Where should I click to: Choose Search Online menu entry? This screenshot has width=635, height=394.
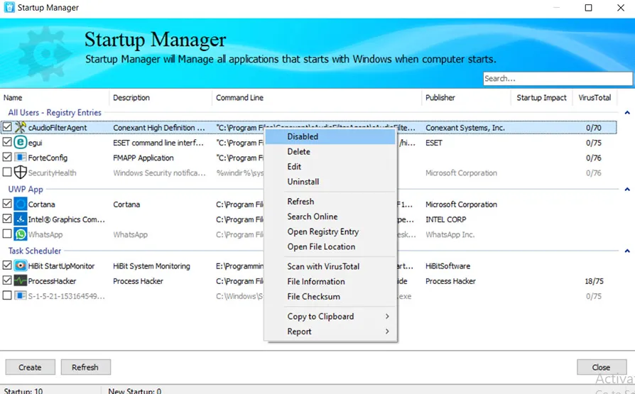(x=330, y=217)
